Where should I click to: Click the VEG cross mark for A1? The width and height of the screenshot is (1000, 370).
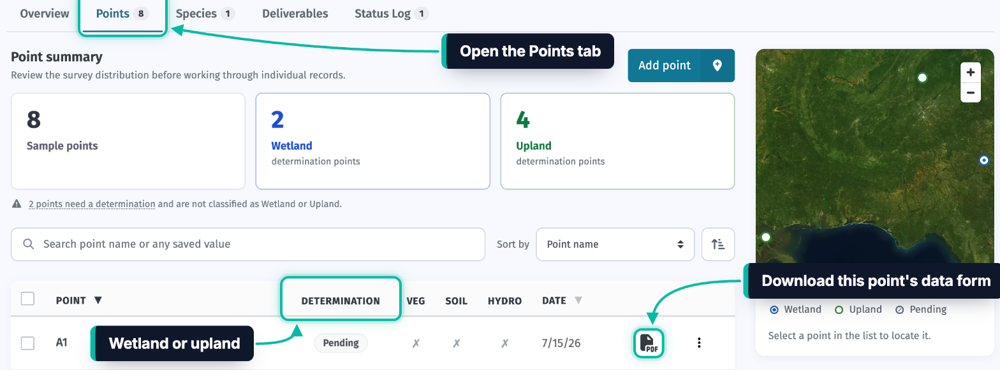[416, 343]
